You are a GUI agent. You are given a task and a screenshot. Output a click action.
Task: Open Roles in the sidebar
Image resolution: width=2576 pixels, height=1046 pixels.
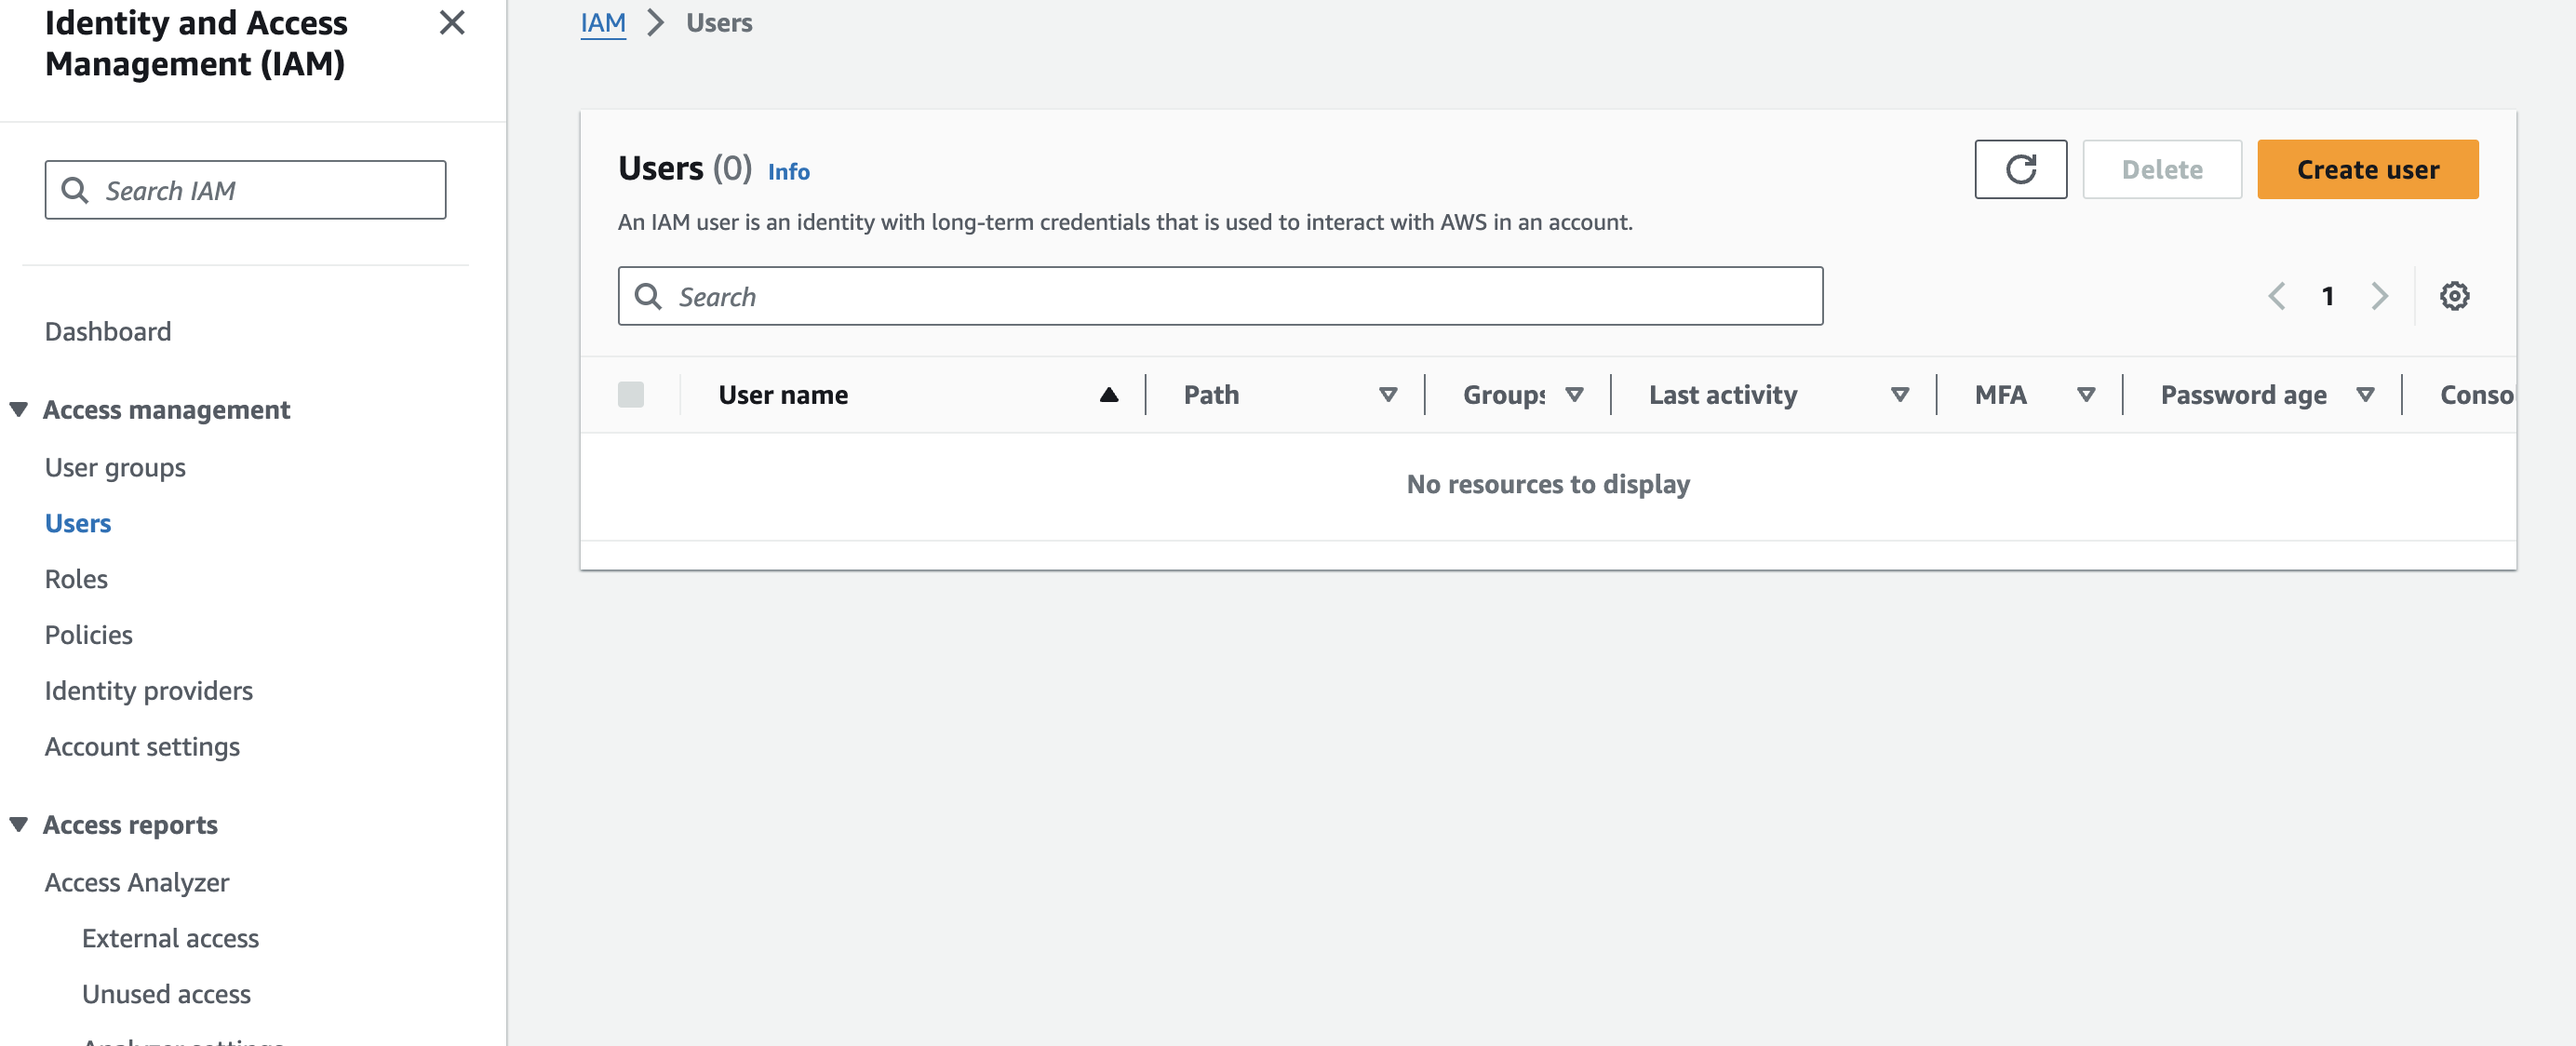76,579
